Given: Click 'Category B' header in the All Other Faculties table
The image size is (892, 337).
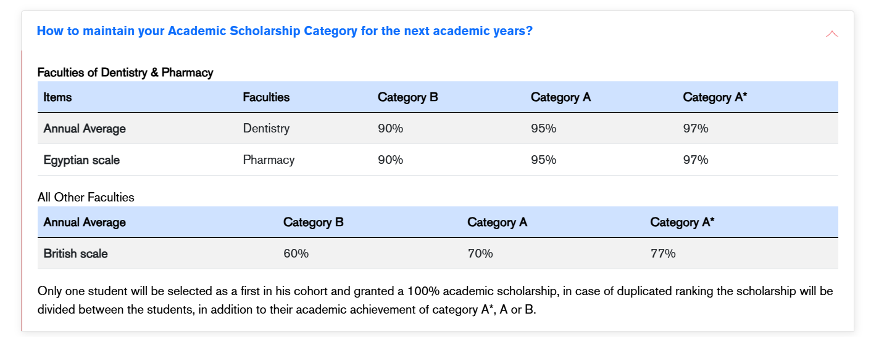Looking at the screenshot, I should tap(313, 222).
